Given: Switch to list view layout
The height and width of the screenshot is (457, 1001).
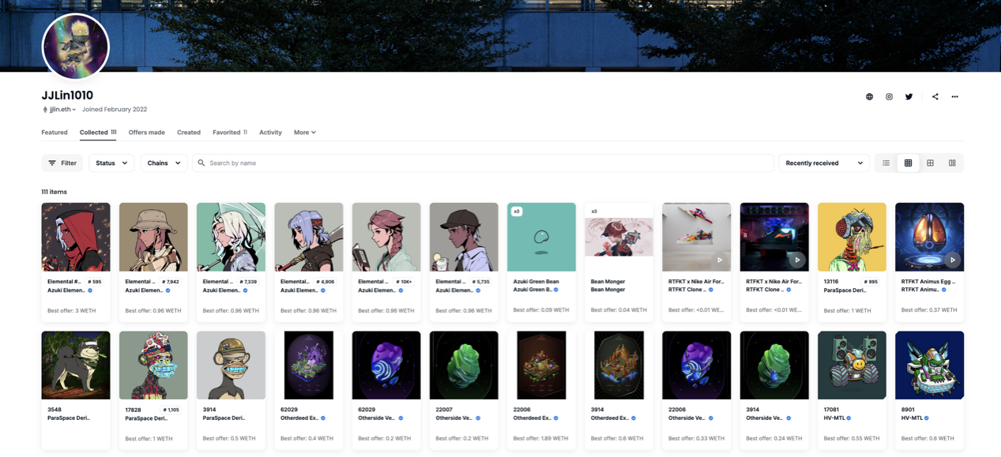Looking at the screenshot, I should tap(886, 163).
